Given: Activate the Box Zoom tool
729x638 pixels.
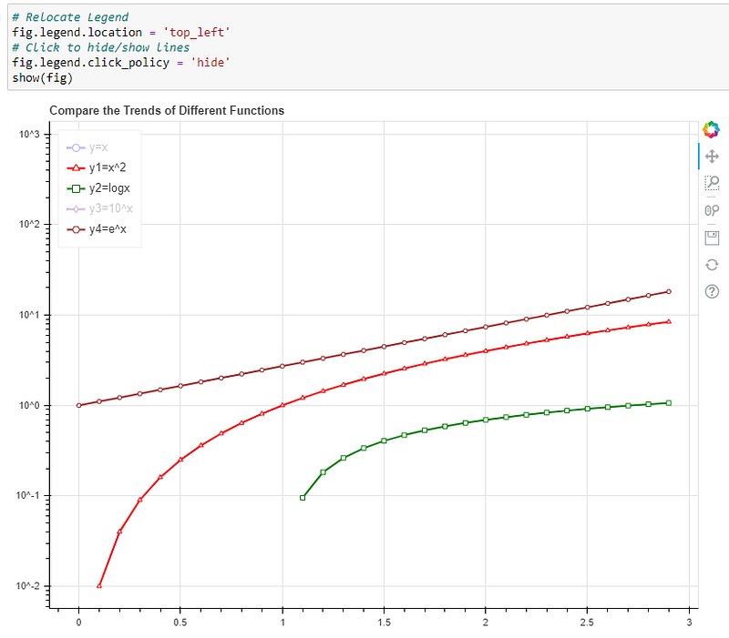Looking at the screenshot, I should coord(712,183).
